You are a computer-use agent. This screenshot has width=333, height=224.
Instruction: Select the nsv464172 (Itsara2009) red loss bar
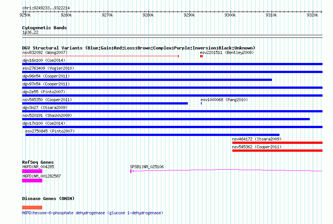click(x=277, y=143)
